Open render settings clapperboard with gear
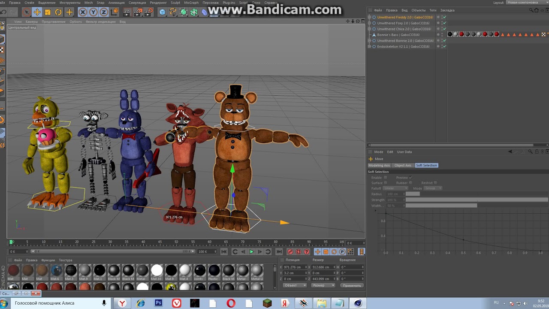The width and height of the screenshot is (549, 309). click(x=148, y=12)
